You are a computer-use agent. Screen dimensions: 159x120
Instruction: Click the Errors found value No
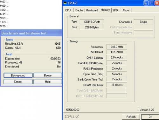(59, 66)
